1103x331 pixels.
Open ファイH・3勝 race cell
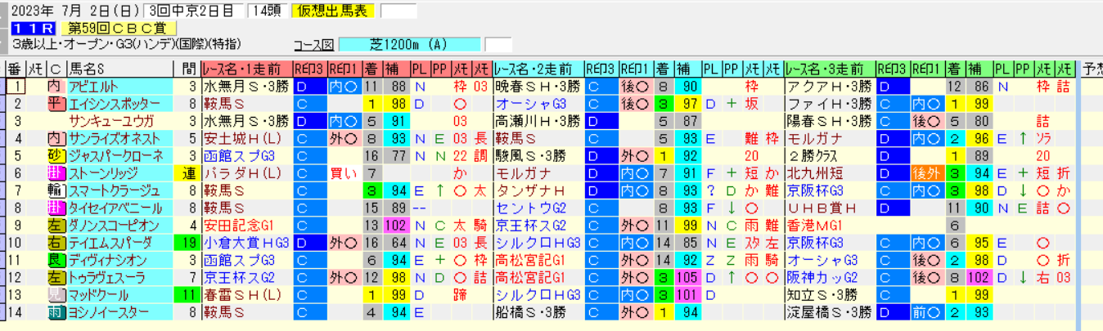coord(829,103)
